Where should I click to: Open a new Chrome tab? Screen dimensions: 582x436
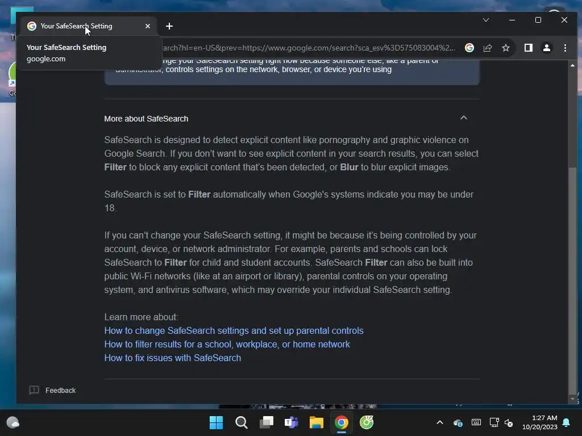(169, 26)
